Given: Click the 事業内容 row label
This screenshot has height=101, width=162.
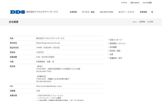Looking at the screenshot, I should click(x=13, y=95).
